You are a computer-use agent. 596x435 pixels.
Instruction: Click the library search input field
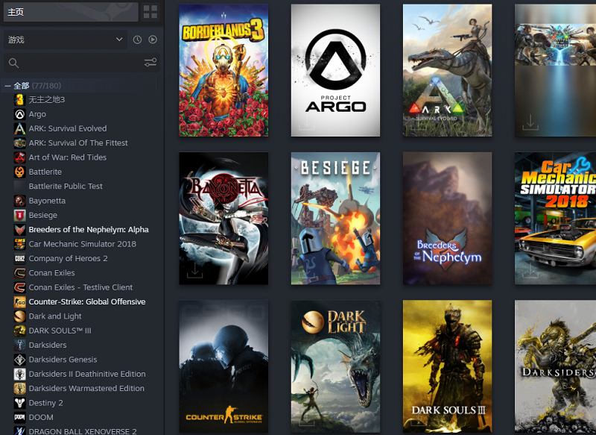80,63
